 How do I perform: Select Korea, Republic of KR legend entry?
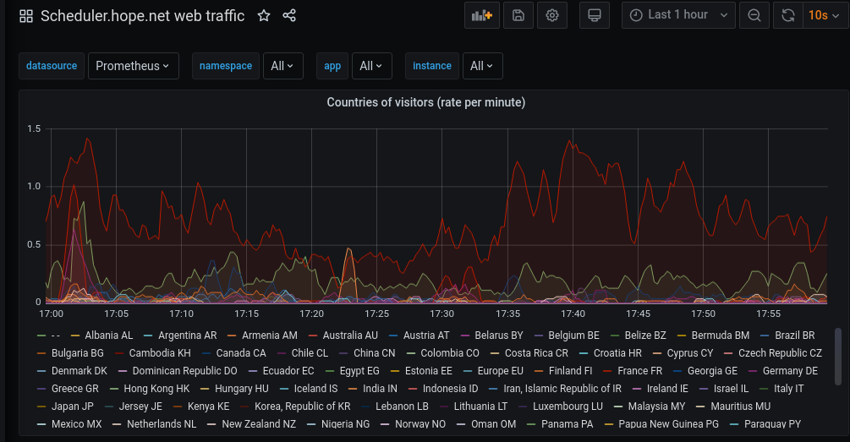pos(303,407)
